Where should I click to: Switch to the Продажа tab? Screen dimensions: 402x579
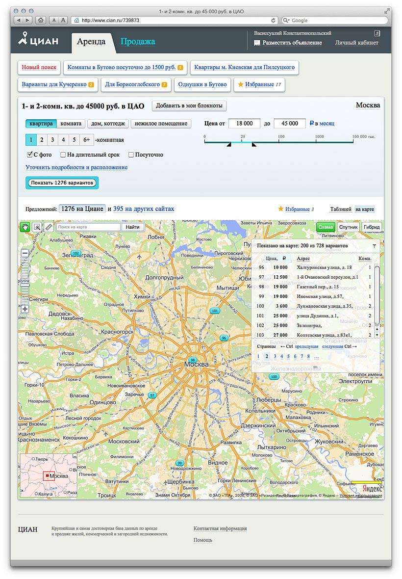pos(138,42)
